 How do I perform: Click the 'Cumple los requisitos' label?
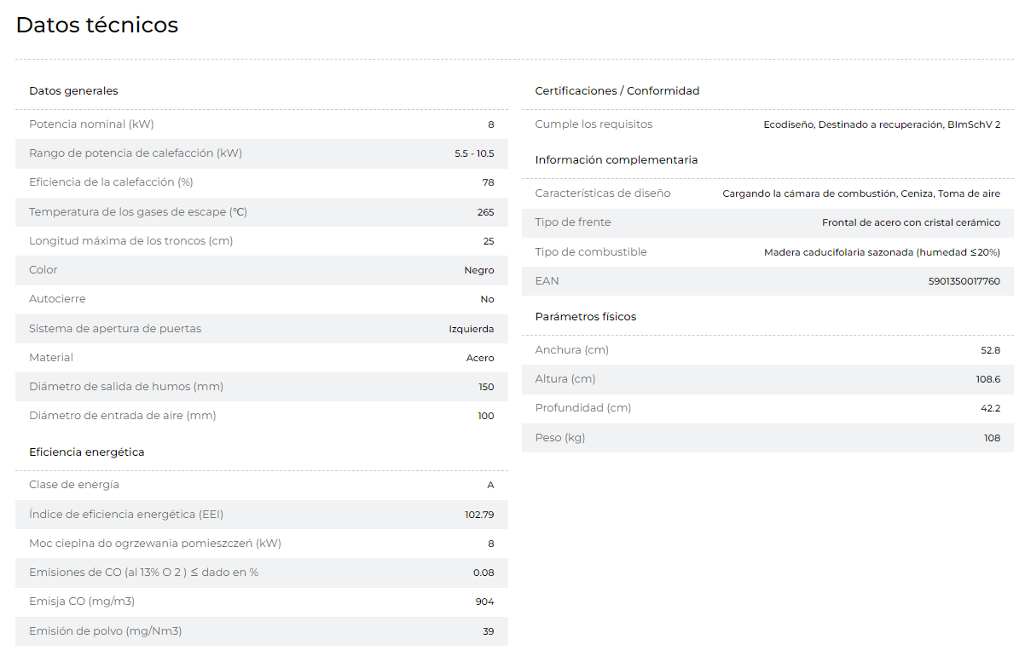coord(594,124)
